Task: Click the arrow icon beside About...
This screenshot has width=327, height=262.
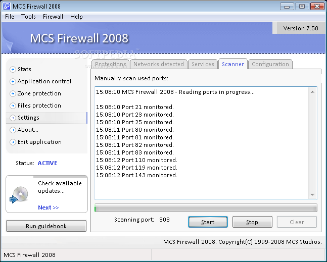Action: click(x=13, y=130)
